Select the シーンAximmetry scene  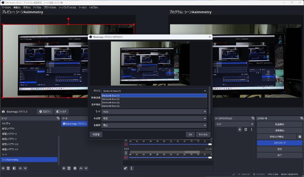tap(29, 160)
